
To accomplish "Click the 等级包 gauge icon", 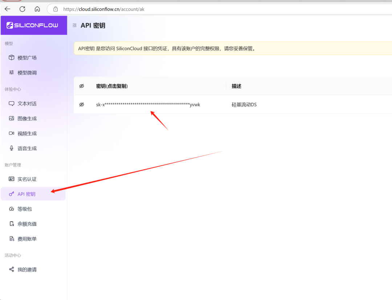I will coord(12,209).
